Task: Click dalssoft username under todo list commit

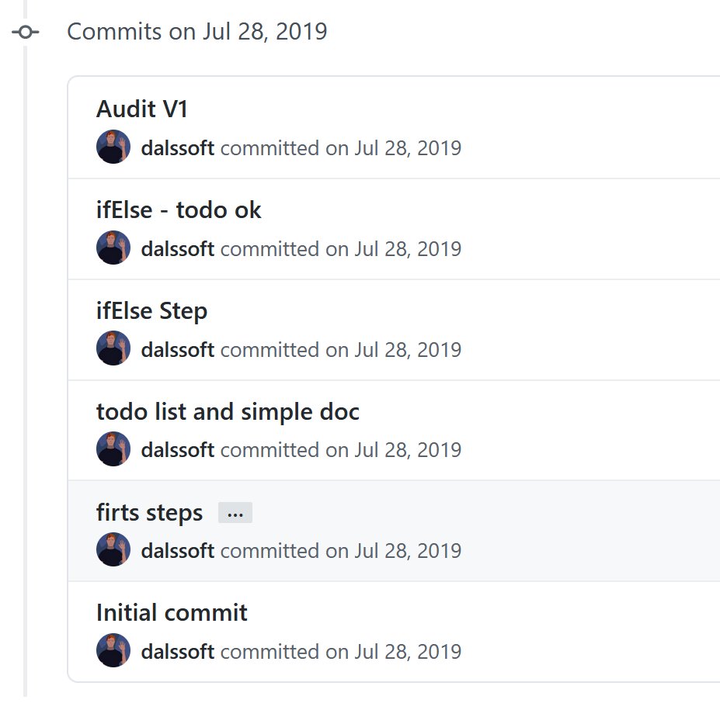Action: coord(178,450)
